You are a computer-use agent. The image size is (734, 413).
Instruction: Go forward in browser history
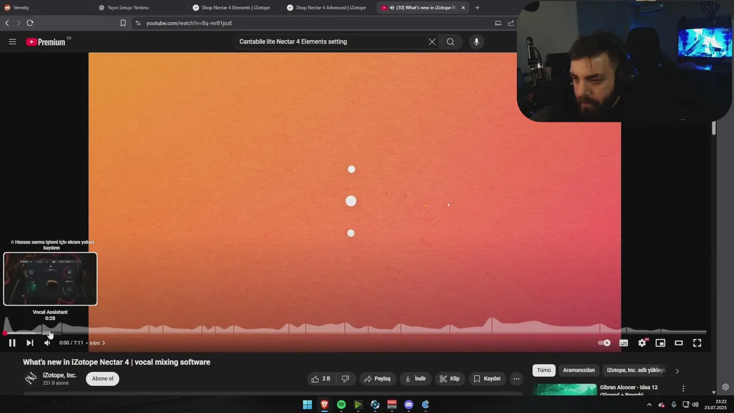pyautogui.click(x=18, y=23)
